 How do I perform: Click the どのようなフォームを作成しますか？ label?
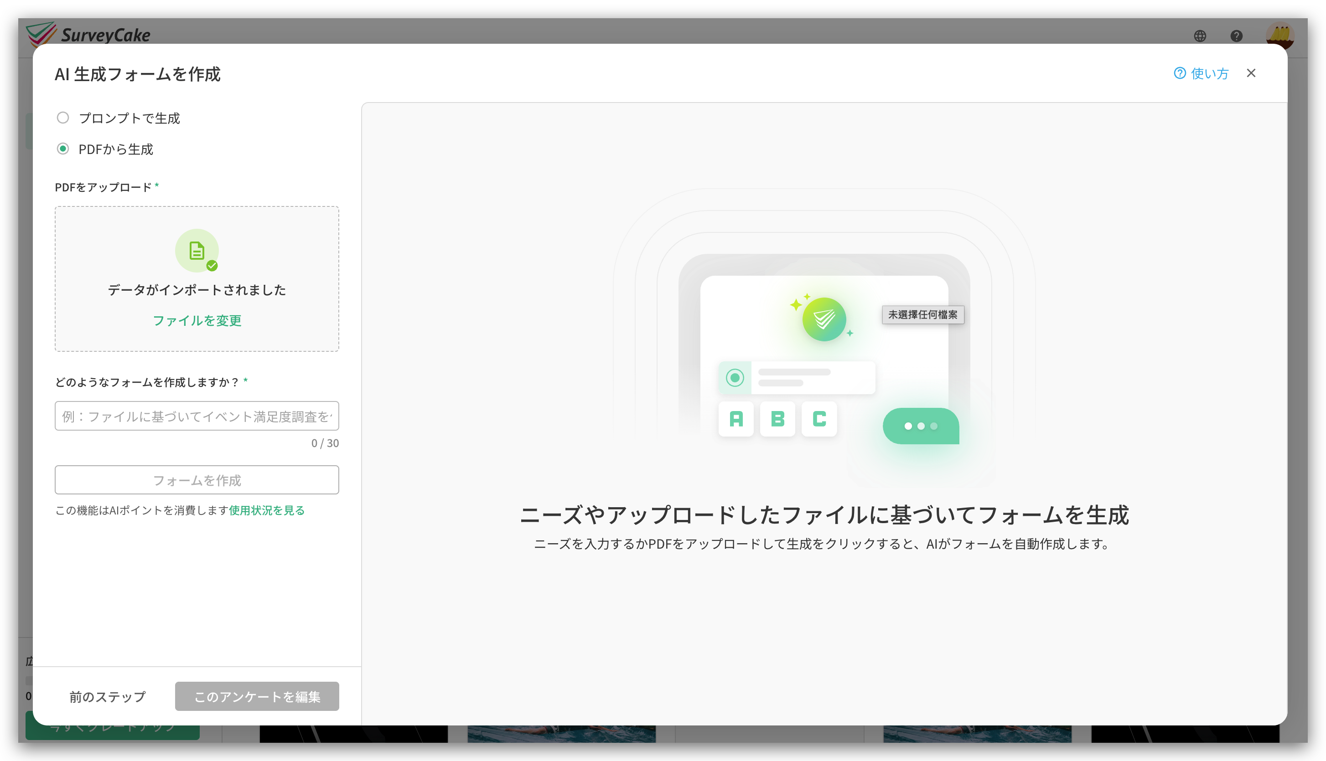tap(147, 382)
